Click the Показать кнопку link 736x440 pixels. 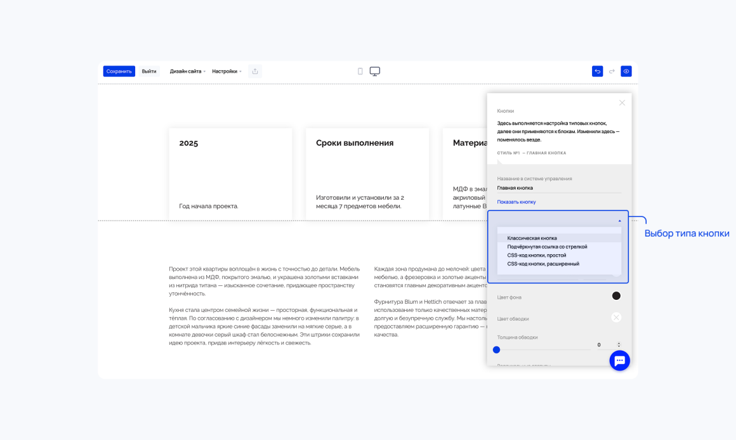[516, 202]
